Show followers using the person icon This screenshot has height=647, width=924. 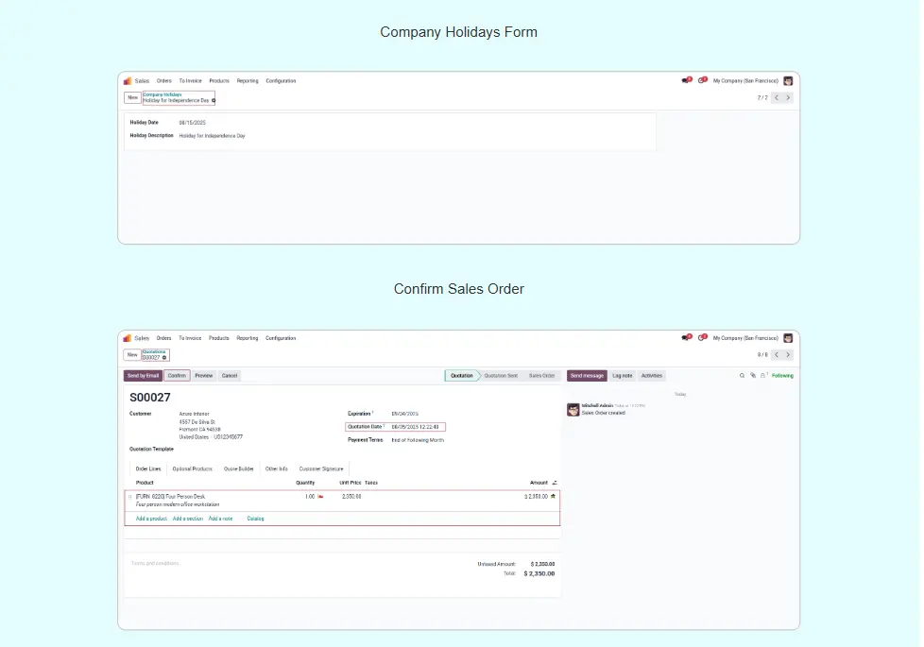762,376
